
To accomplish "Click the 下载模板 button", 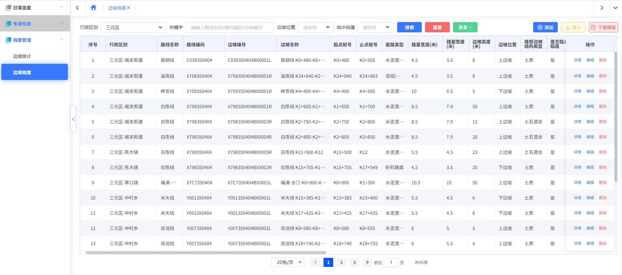I will pyautogui.click(x=604, y=27).
